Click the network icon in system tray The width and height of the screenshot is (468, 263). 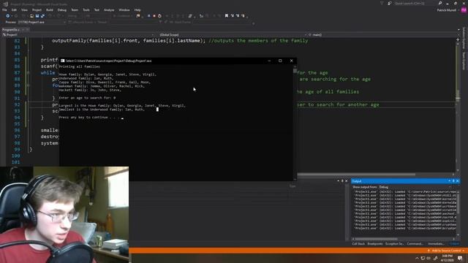(423, 258)
